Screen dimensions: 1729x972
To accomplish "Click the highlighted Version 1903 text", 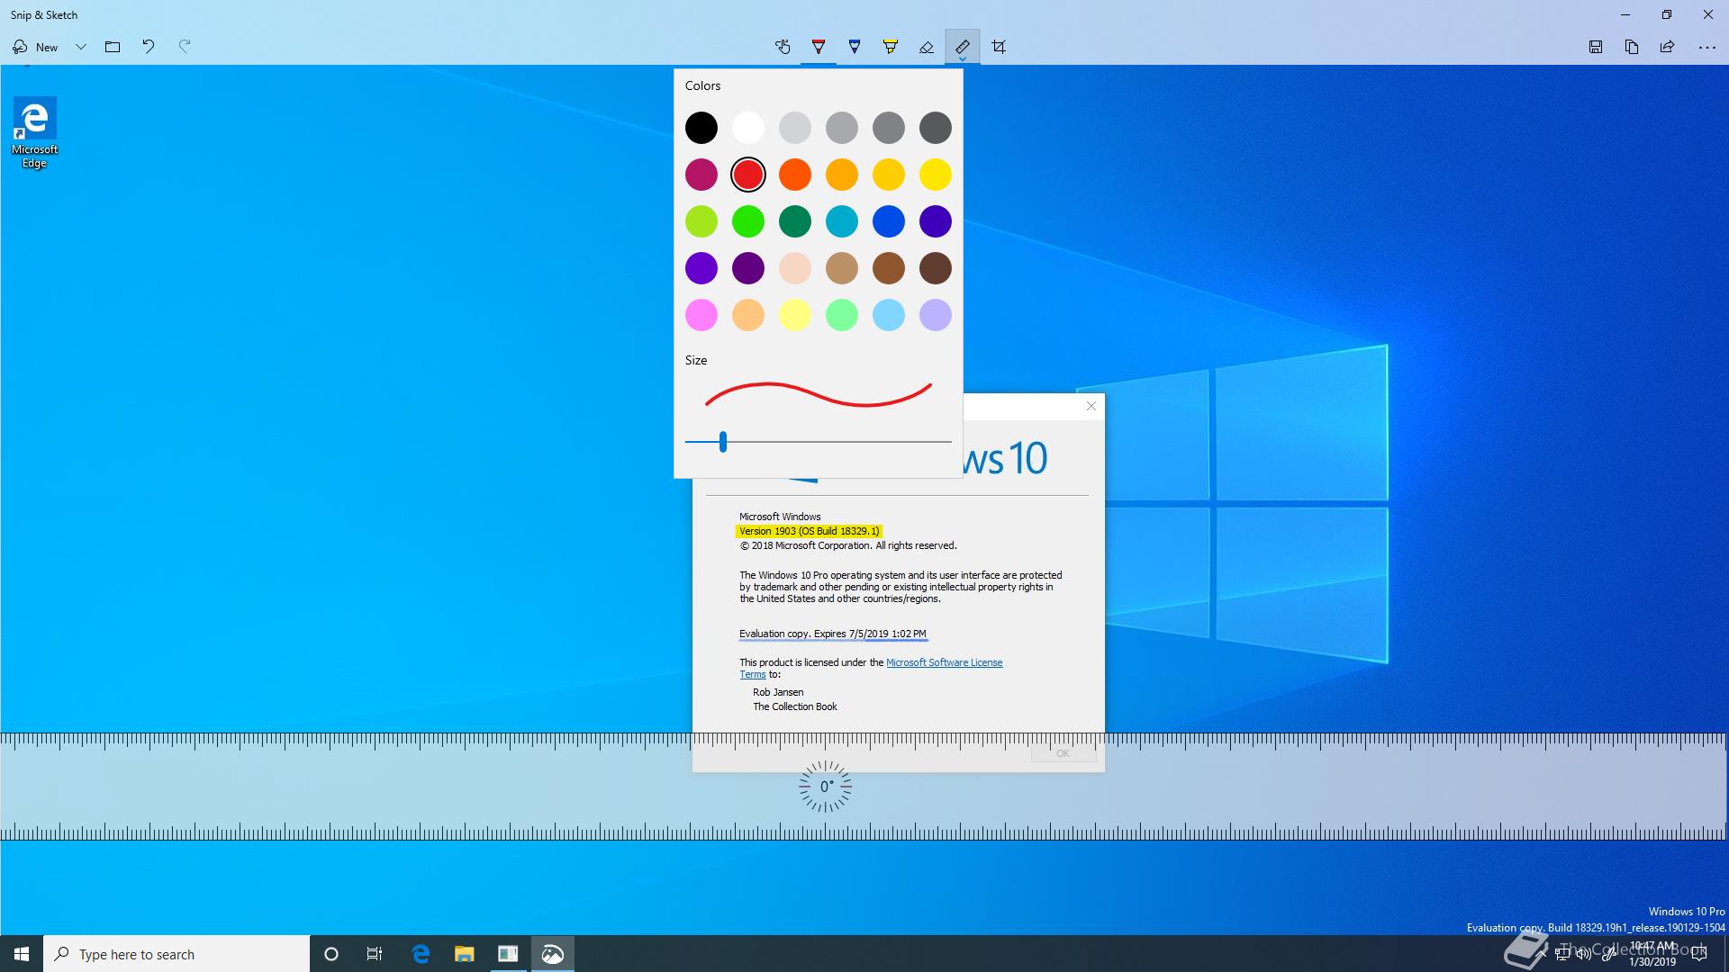I will (809, 531).
